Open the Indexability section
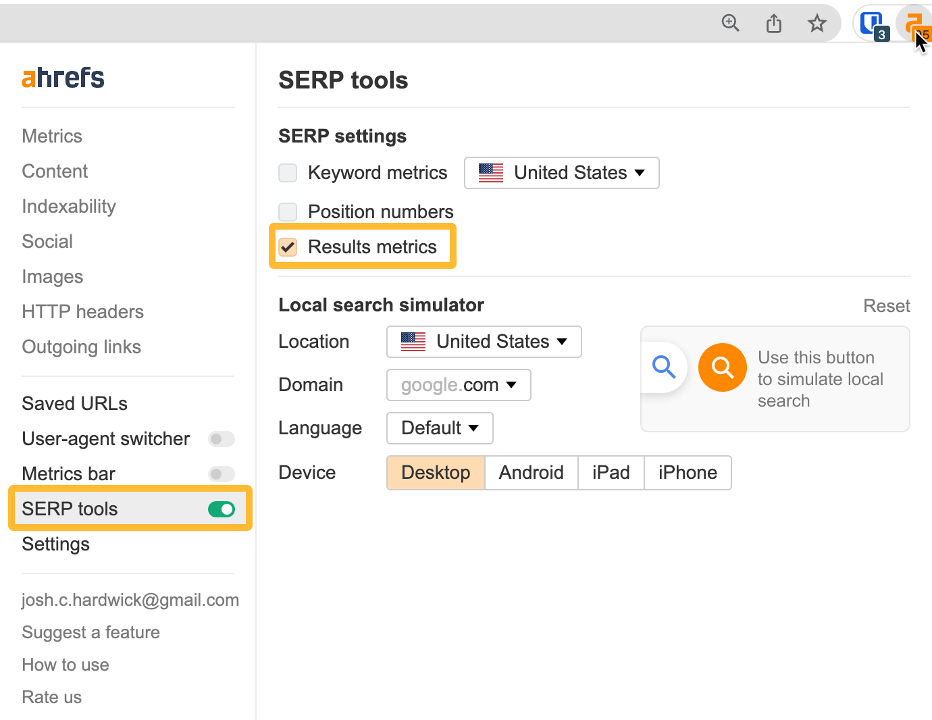 [68, 206]
